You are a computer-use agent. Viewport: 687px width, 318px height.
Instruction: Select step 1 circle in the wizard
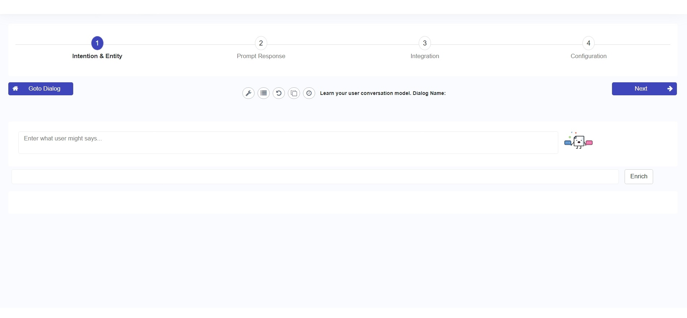point(97,43)
